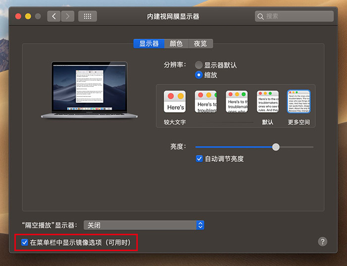Select the 较大文字 resolution thumbnail
347x266 pixels.
pyautogui.click(x=174, y=102)
